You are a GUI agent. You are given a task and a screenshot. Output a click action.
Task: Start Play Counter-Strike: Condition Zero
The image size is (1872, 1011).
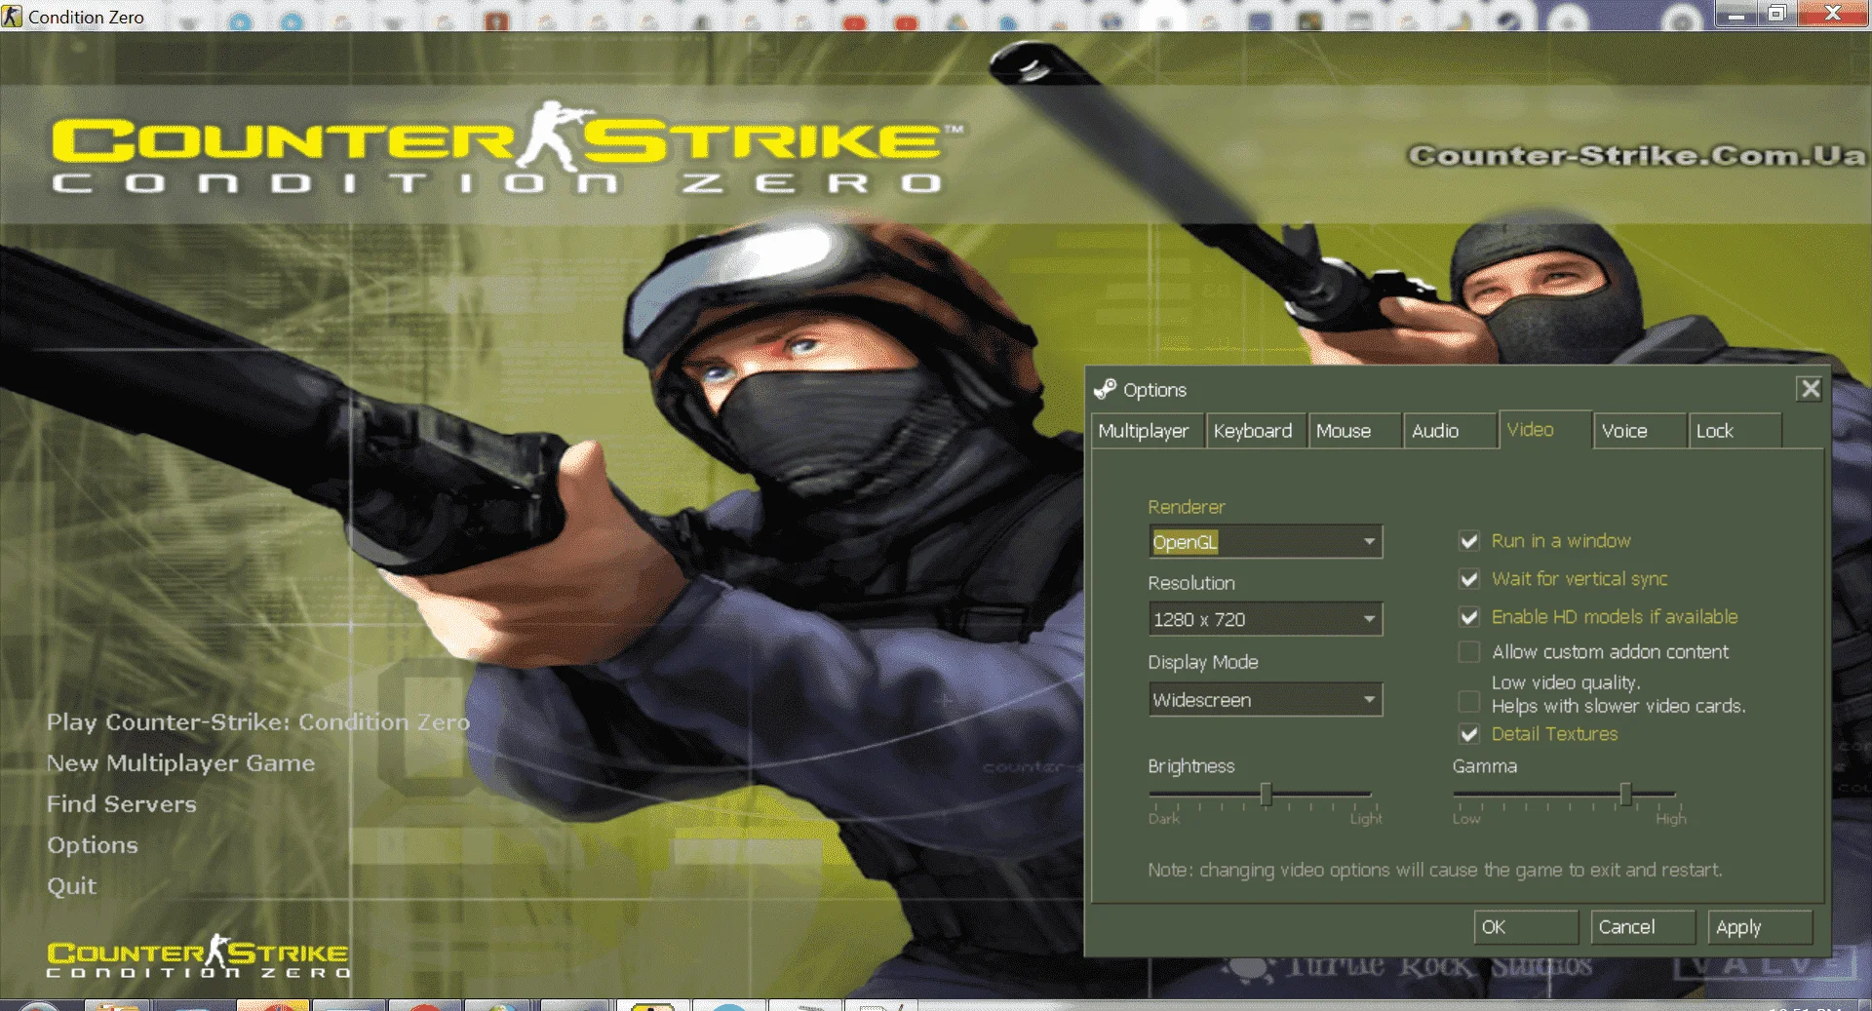[x=258, y=722]
